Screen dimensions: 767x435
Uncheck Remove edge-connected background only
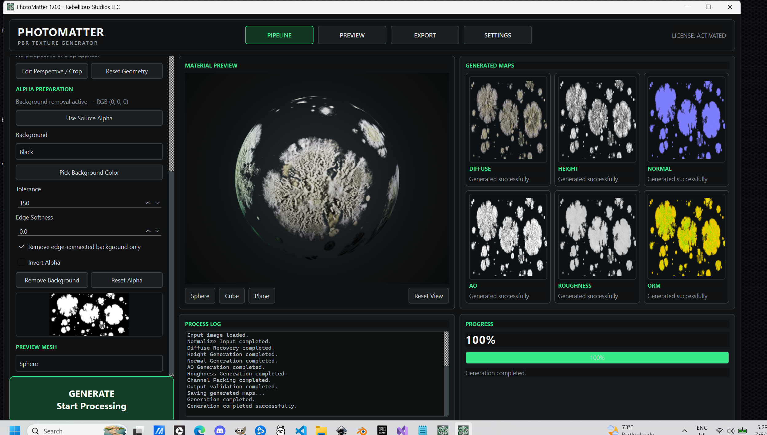(x=22, y=247)
